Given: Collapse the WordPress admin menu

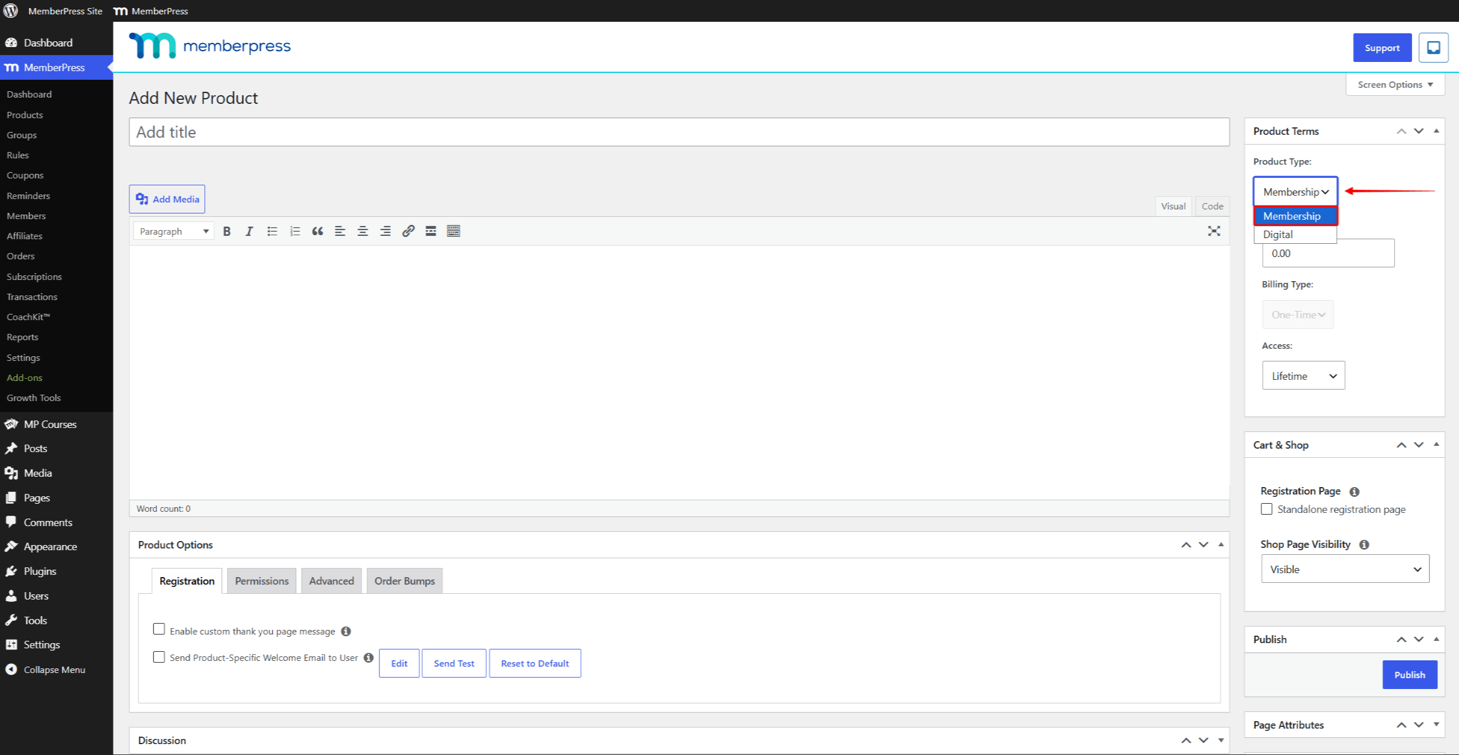Looking at the screenshot, I should [x=54, y=670].
